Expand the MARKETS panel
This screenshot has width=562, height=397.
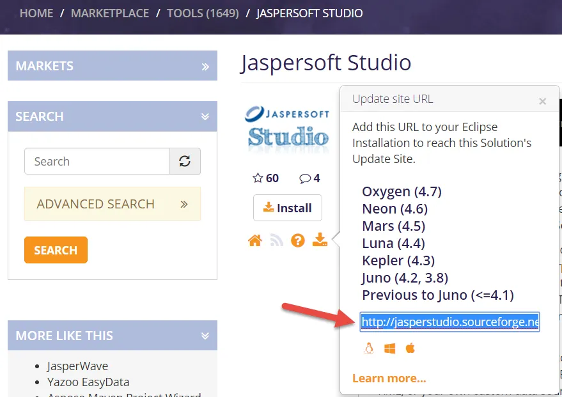point(112,66)
